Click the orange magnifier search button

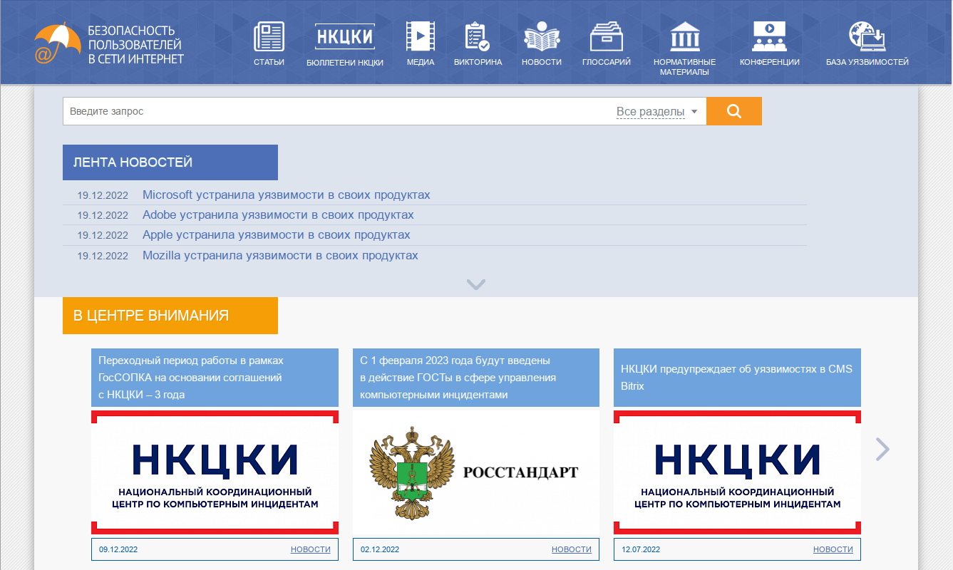733,111
